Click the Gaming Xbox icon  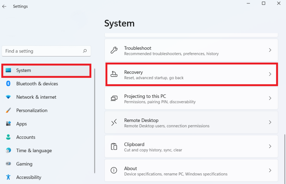coord(8,164)
